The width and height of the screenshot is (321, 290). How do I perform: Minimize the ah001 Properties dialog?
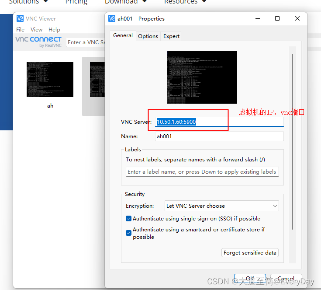(258, 18)
